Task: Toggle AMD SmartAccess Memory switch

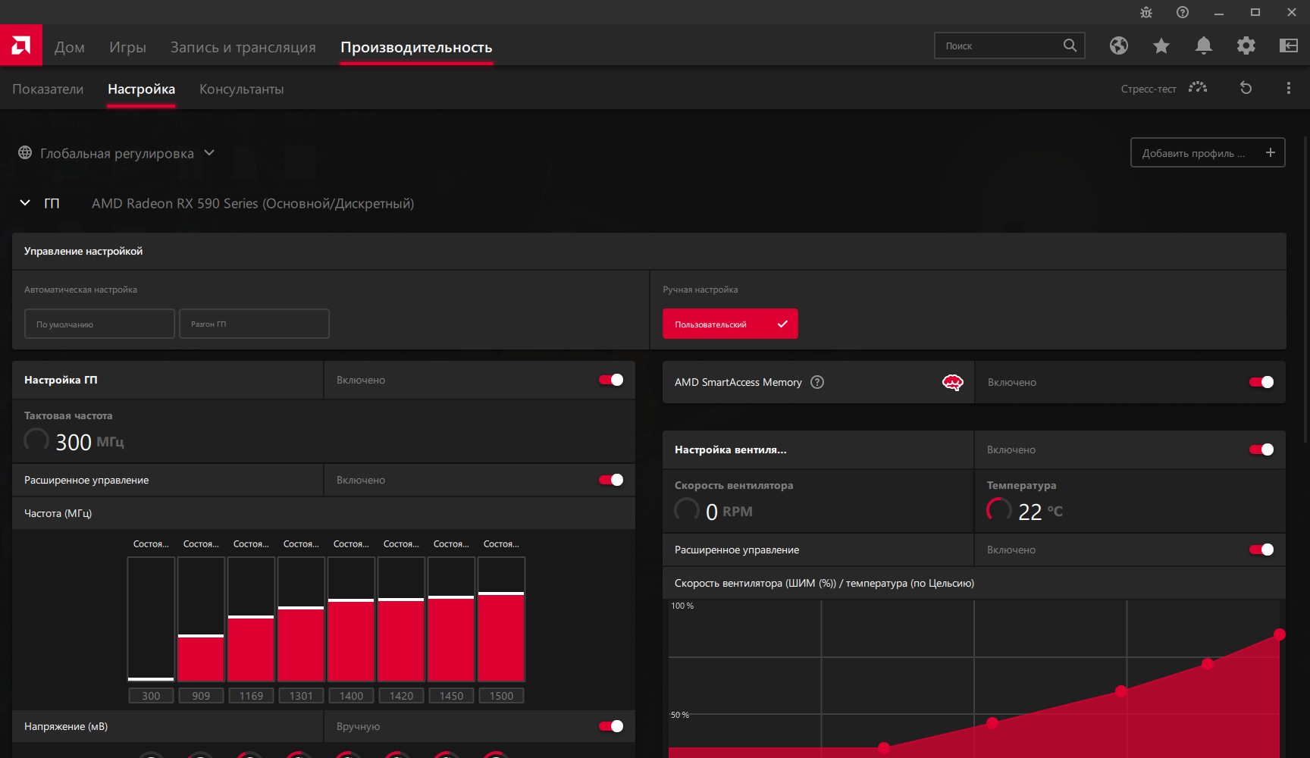Action: pos(1261,382)
